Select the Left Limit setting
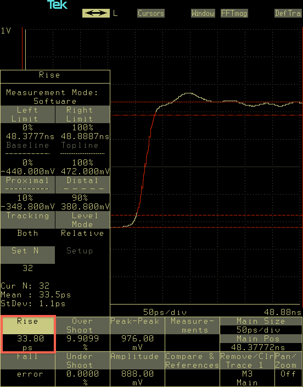This screenshot has height=387, width=303. (27, 114)
